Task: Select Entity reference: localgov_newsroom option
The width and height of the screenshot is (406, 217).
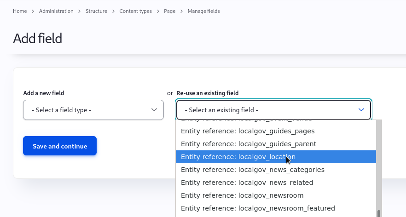Action: [276, 195]
